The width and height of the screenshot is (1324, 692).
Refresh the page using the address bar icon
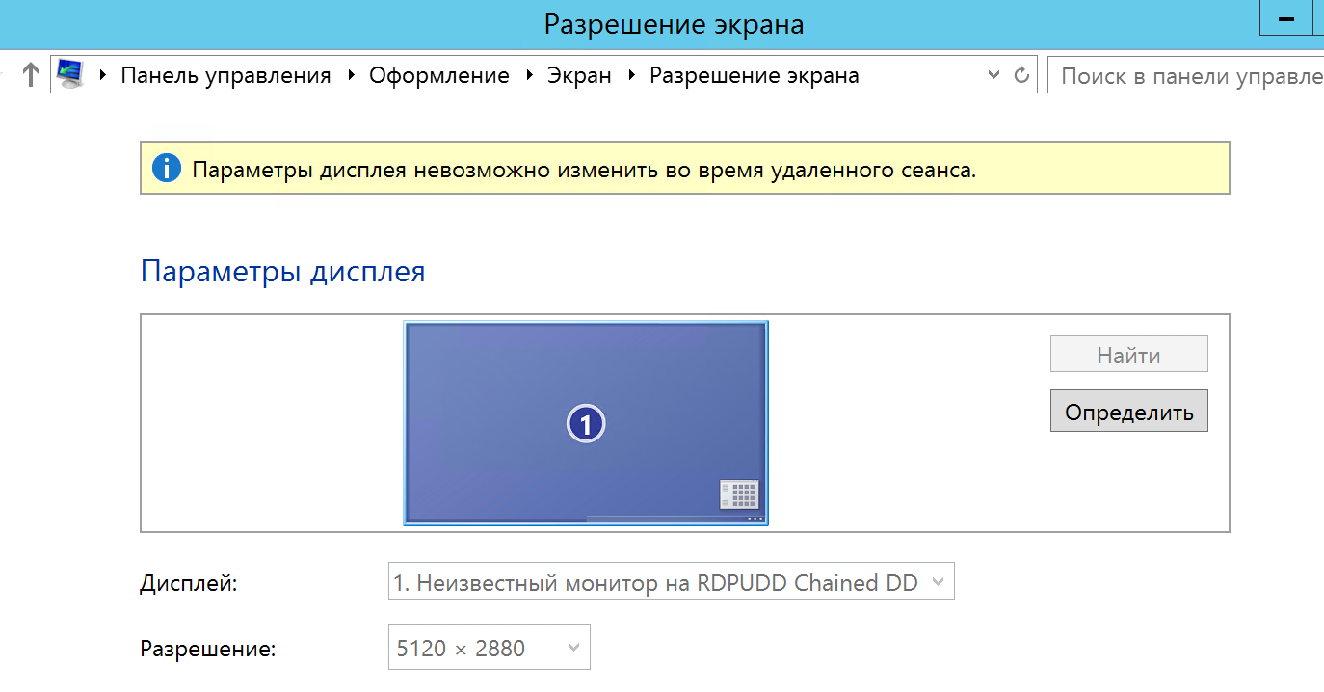click(1022, 75)
